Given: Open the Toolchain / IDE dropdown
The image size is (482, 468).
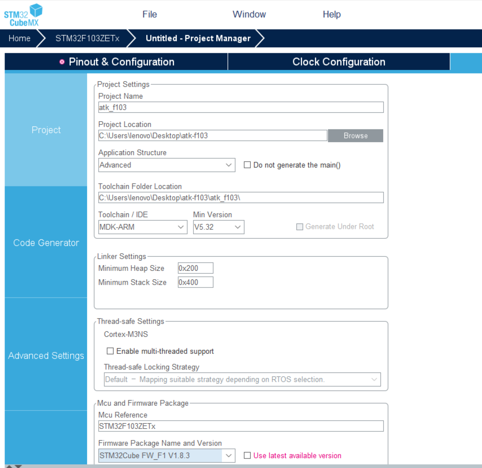Looking at the screenshot, I should [143, 227].
